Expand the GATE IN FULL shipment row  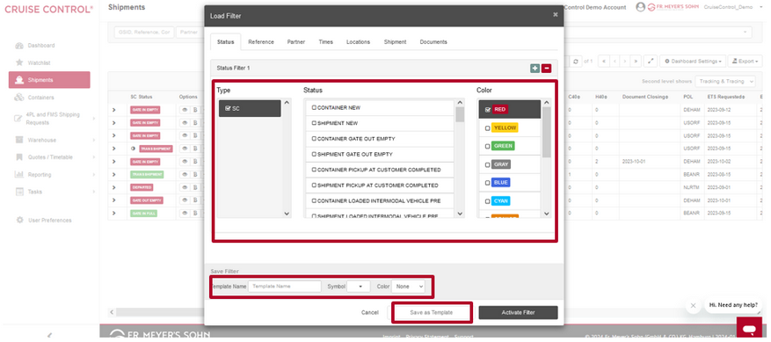[x=113, y=214]
